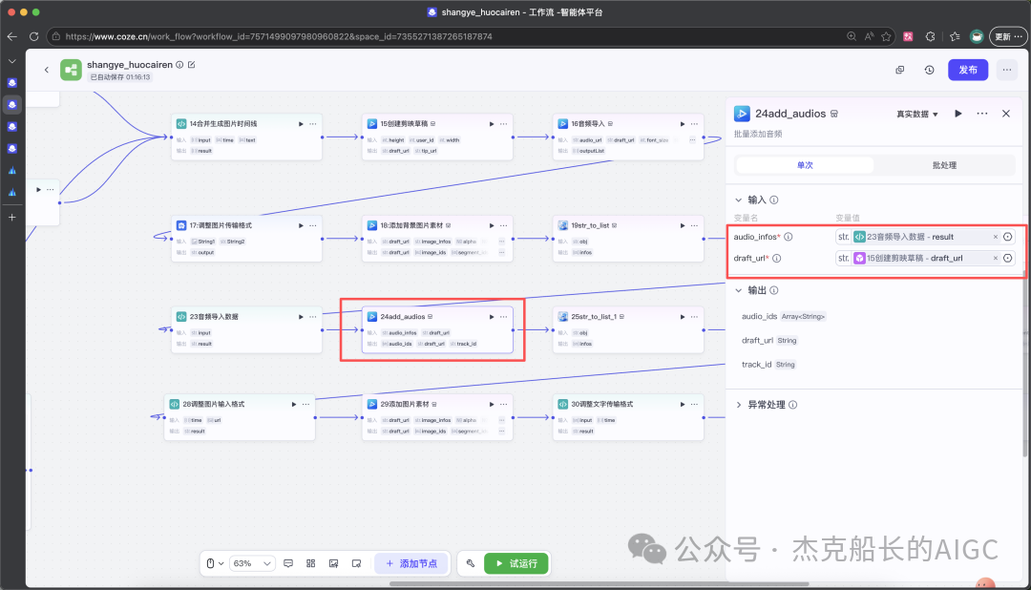Viewport: 1031px width, 590px height.
Task: Click the horizontal canvas scrollbar
Action: pyautogui.click(x=599, y=583)
